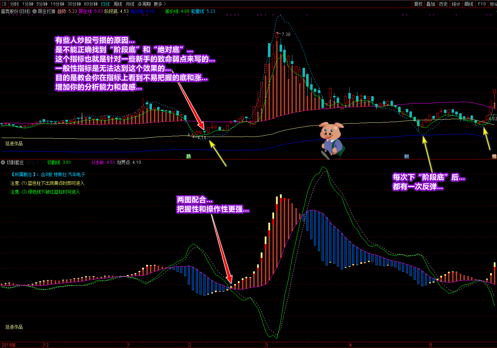Open the 更多 periods dropdown

(160, 4)
